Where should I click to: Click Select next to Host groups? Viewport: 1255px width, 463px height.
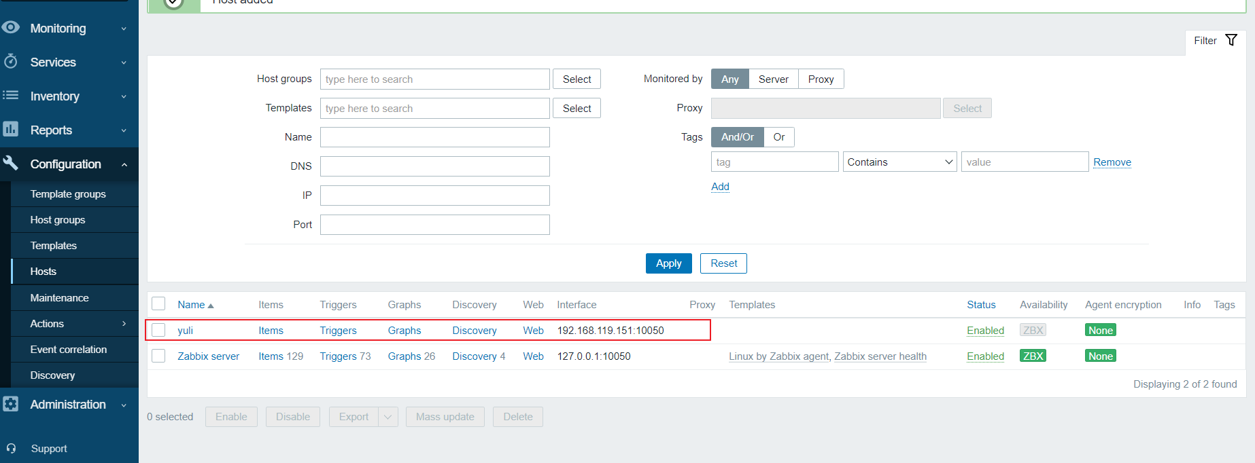coord(577,79)
